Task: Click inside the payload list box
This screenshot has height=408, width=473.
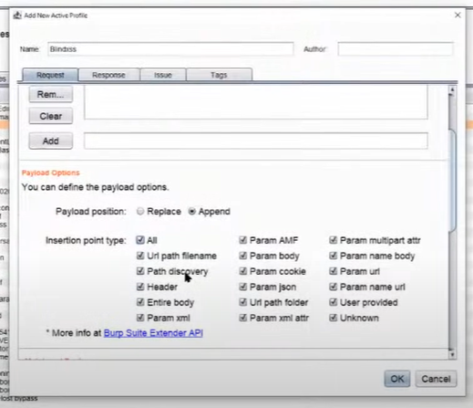Action: pyautogui.click(x=256, y=102)
